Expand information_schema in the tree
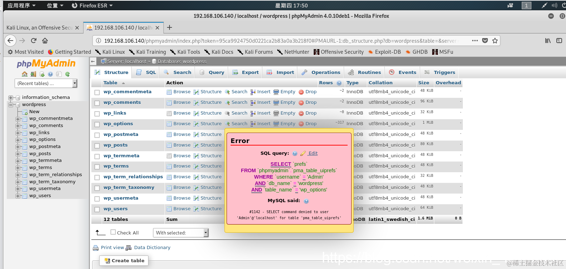Viewport: 566px width, 269px height. click(x=10, y=97)
